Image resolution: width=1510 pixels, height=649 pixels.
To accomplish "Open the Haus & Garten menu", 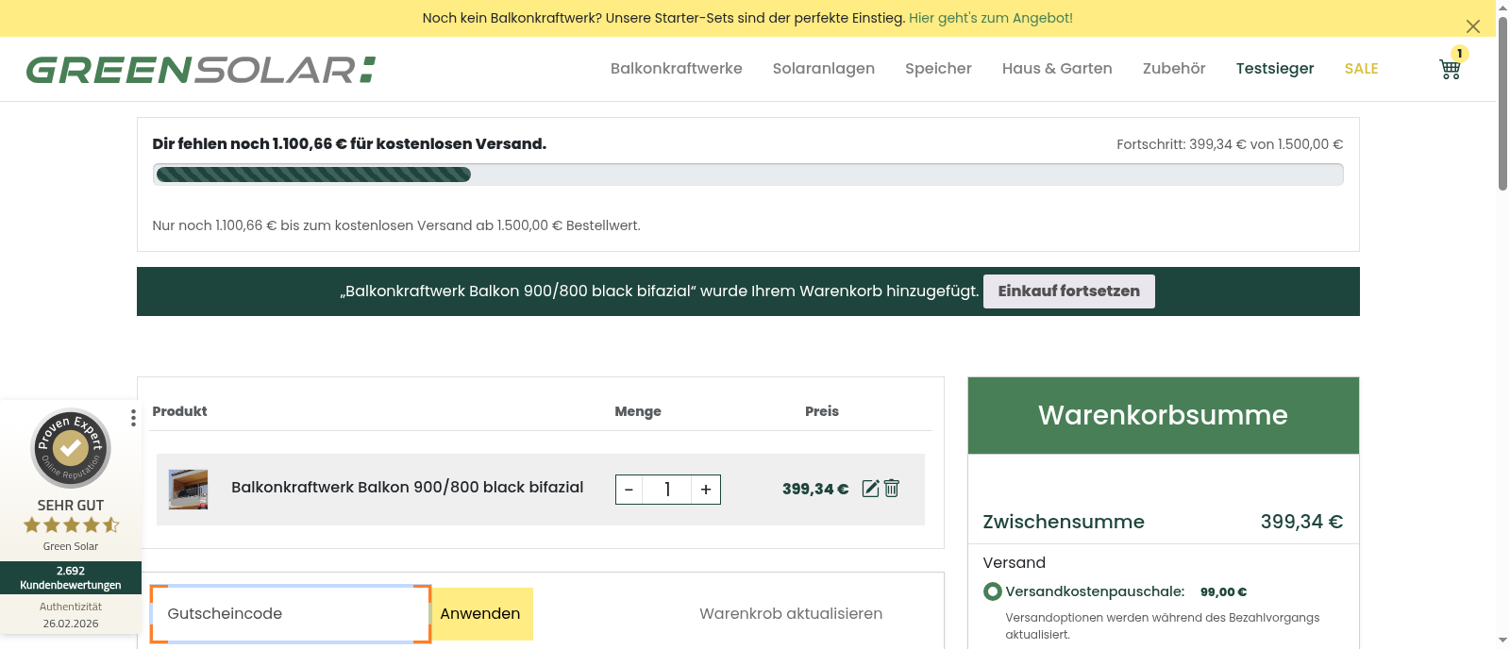I will click(1057, 69).
